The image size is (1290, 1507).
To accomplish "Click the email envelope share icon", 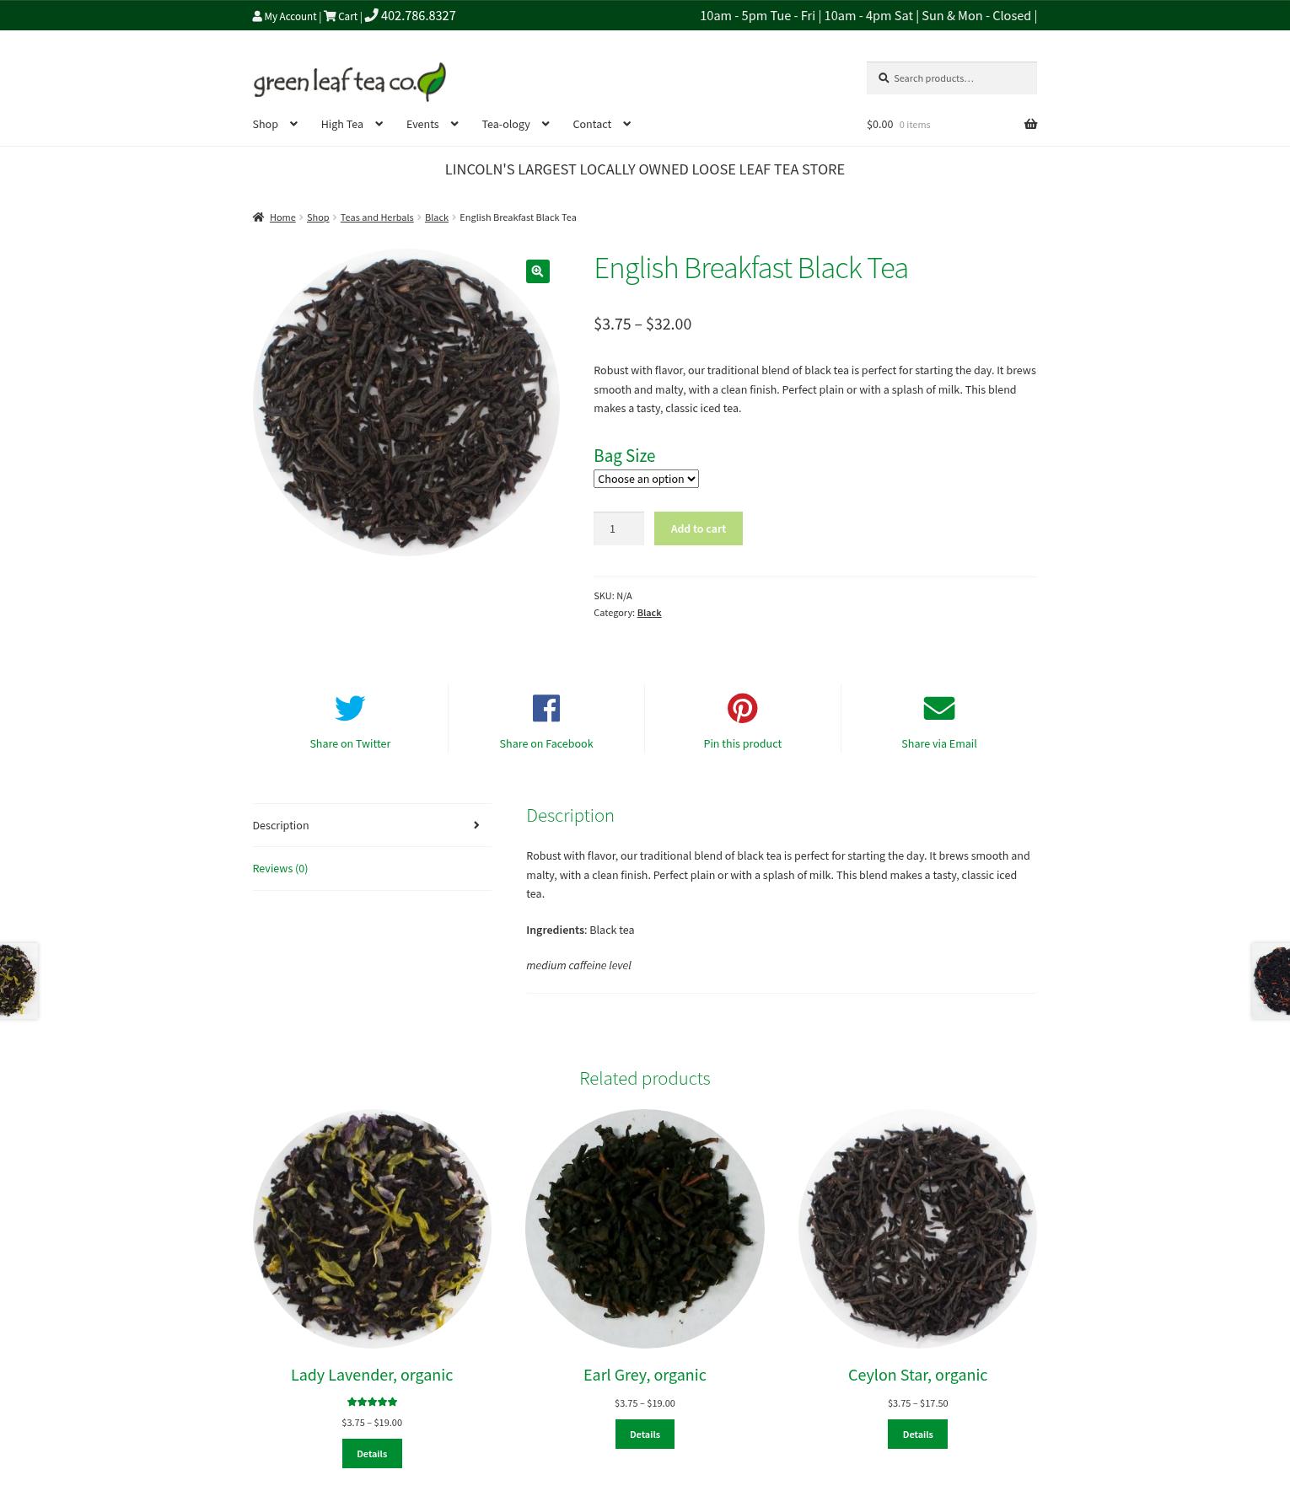I will point(939,708).
